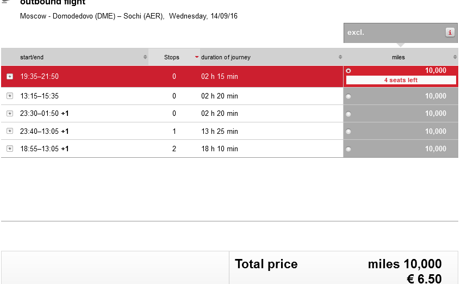Expand details of the 19:35–21:50 flight

tap(10, 77)
